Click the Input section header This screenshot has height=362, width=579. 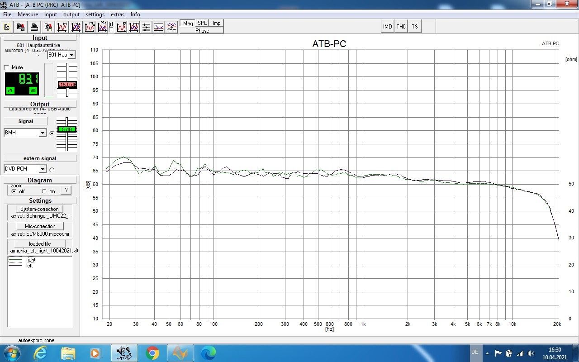[40, 38]
